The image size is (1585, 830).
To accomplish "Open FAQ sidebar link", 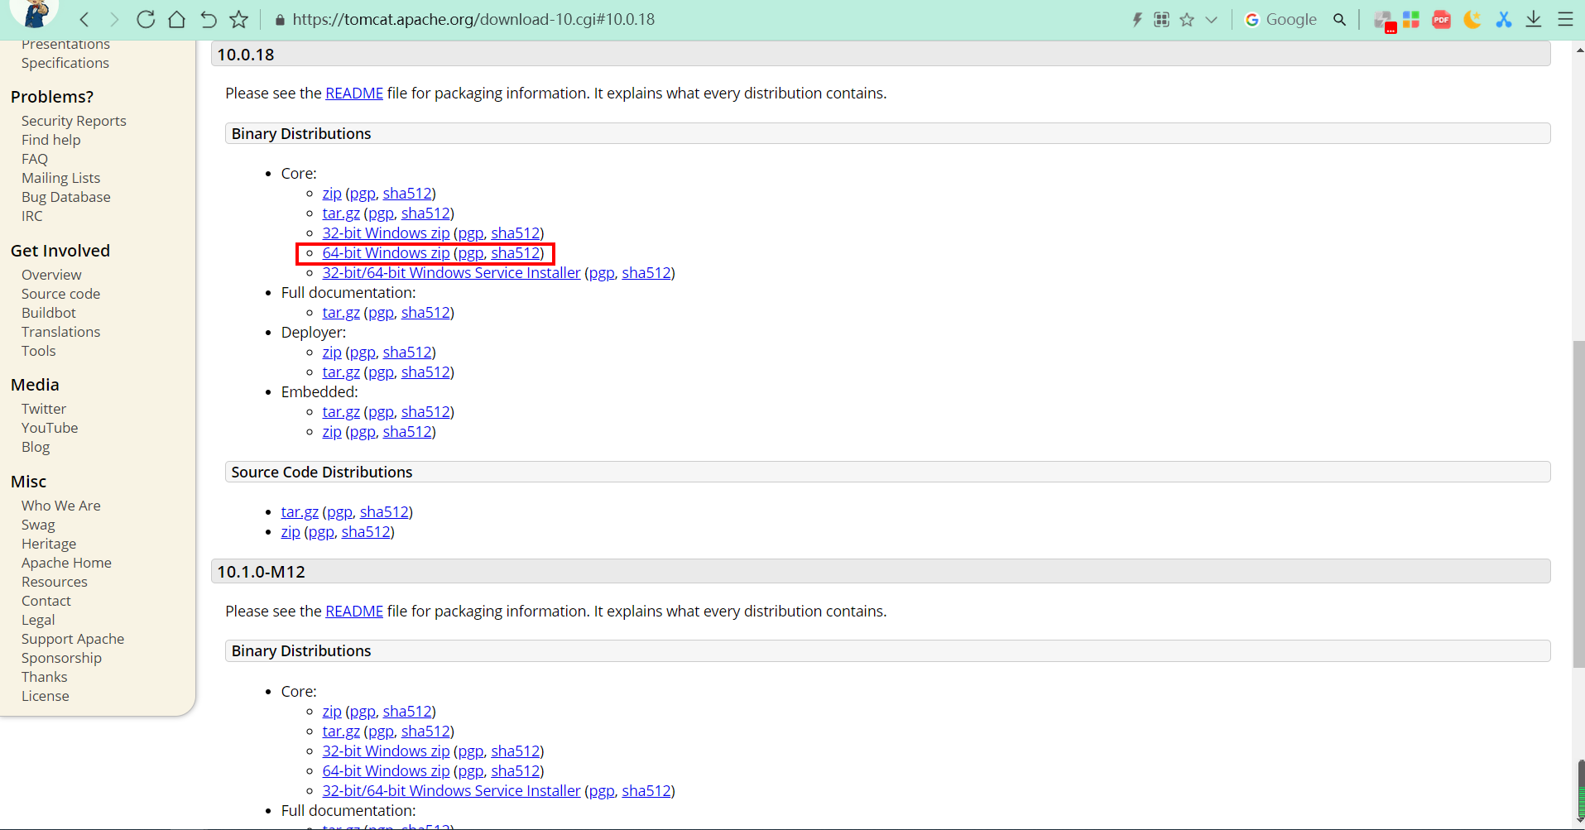I will tap(35, 159).
